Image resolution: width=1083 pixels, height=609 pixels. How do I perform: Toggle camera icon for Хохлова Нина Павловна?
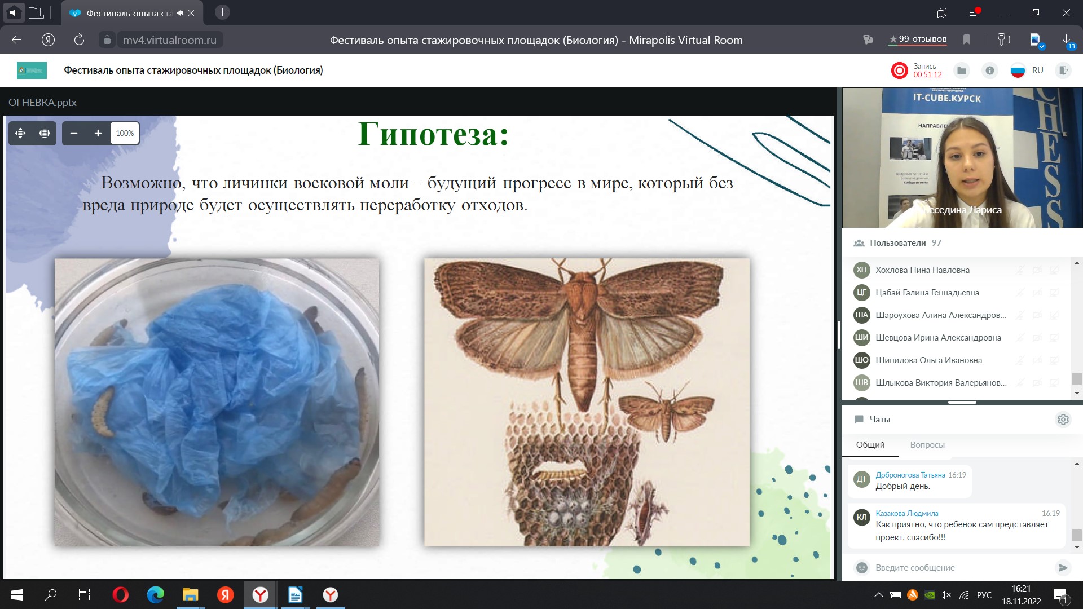pyautogui.click(x=1037, y=270)
